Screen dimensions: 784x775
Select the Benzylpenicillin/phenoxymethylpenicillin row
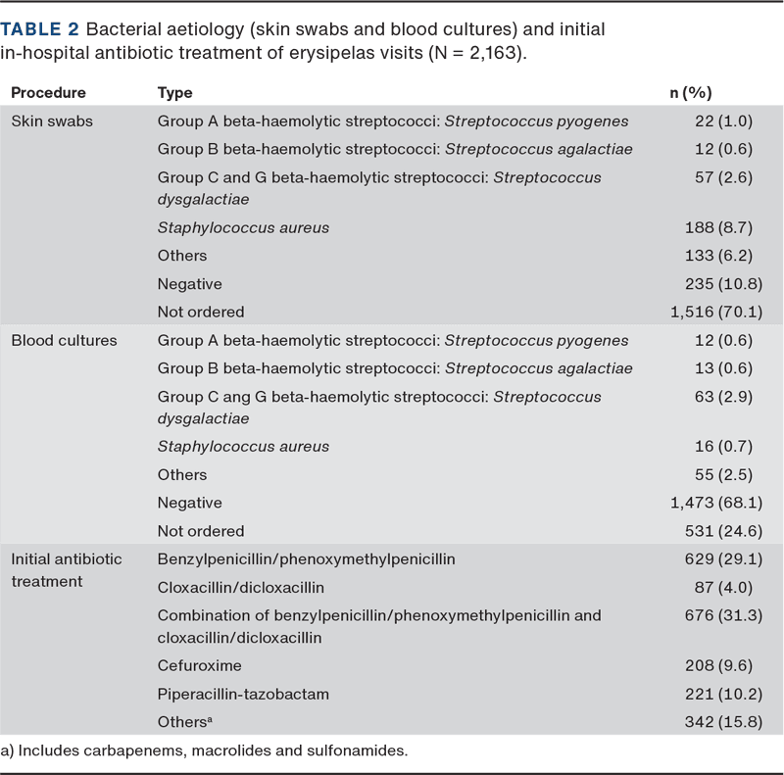click(306, 559)
